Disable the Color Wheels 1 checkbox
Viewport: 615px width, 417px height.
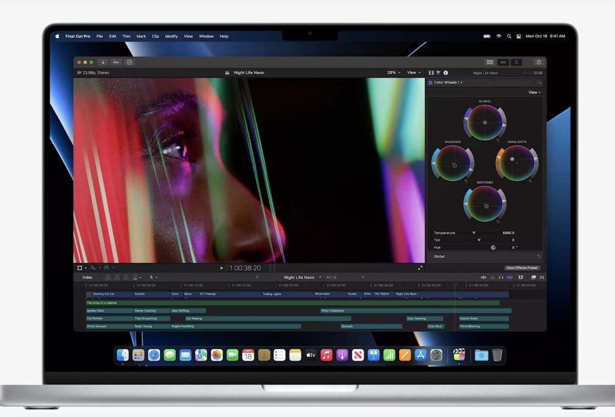pos(430,82)
